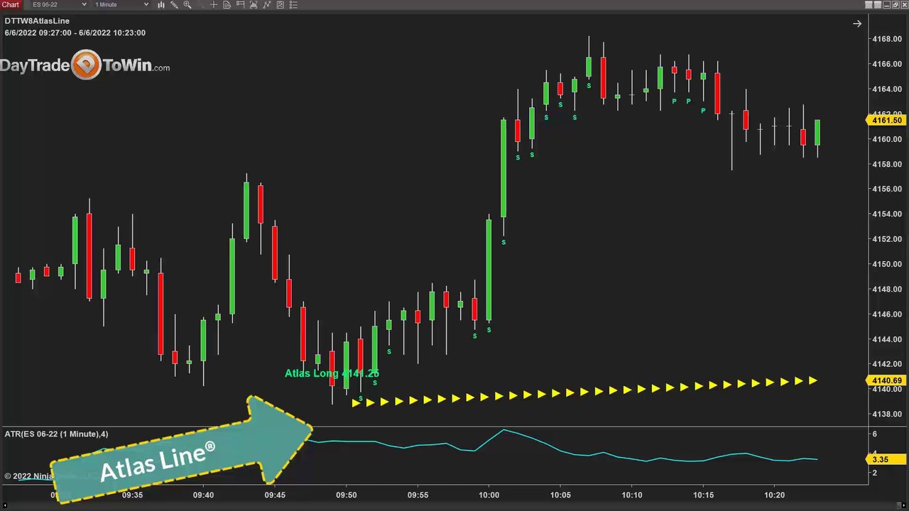The height and width of the screenshot is (511, 909).
Task: Select the crosshair cursor icon
Action: point(214,4)
